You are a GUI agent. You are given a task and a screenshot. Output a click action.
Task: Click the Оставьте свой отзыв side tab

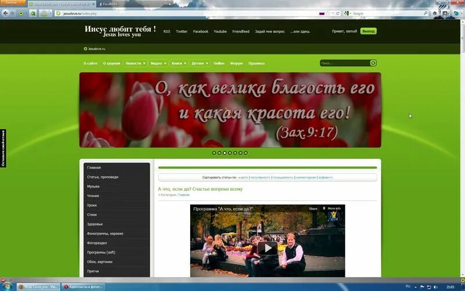click(x=3, y=148)
